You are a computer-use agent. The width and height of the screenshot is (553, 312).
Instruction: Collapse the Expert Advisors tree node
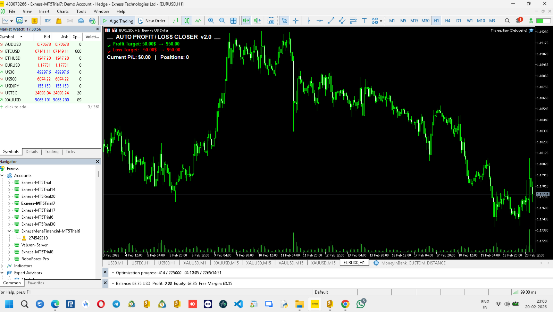point(2,273)
